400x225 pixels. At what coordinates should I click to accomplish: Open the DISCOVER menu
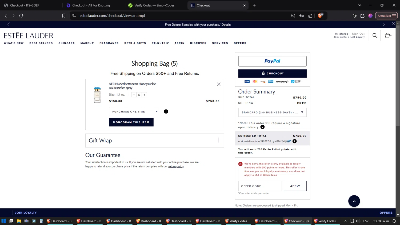pos(198,43)
